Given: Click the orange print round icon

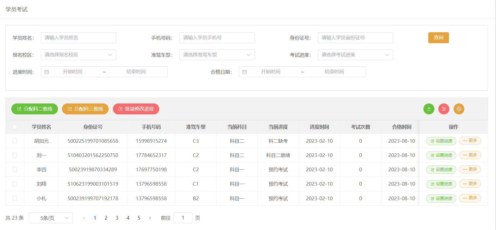Looking at the screenshot, I should tap(459, 109).
